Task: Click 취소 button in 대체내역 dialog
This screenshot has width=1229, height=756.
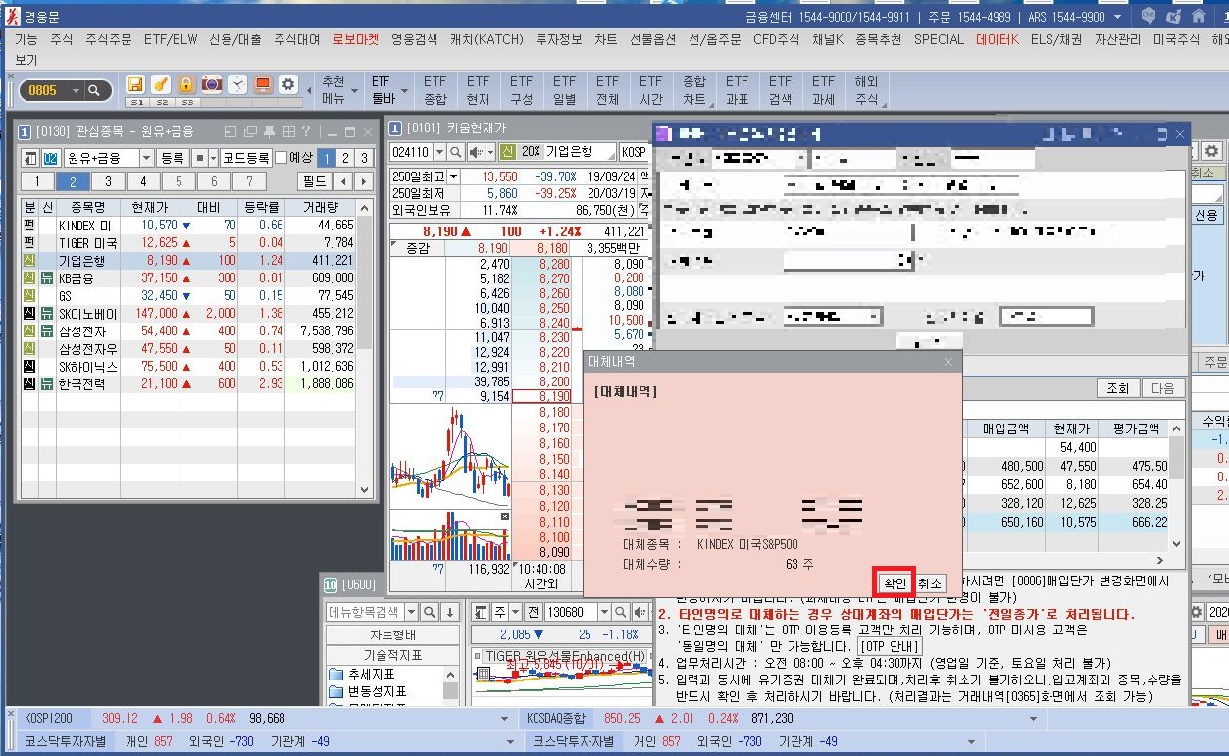Action: click(930, 582)
